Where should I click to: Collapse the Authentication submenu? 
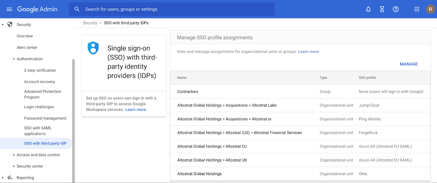[x=14, y=59]
